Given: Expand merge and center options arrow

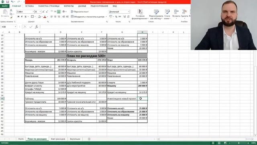Looking at the screenshot, I should (x=106, y=17).
